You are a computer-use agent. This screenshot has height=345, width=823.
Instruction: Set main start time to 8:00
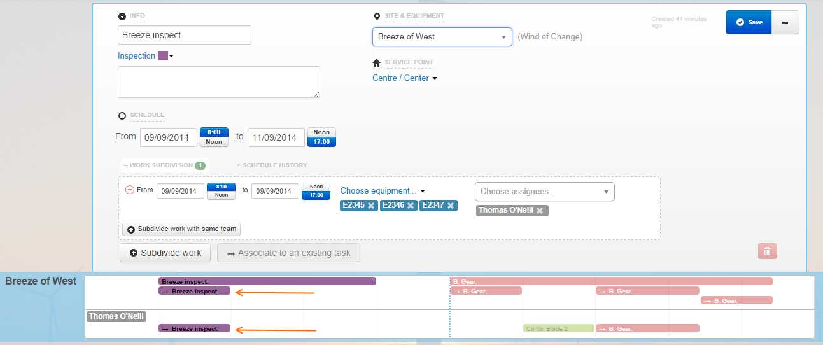point(214,132)
